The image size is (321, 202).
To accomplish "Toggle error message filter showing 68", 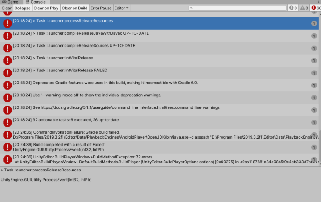I will (316, 8).
